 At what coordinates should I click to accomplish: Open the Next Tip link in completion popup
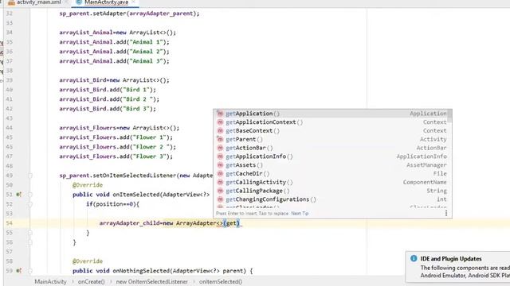click(300, 214)
